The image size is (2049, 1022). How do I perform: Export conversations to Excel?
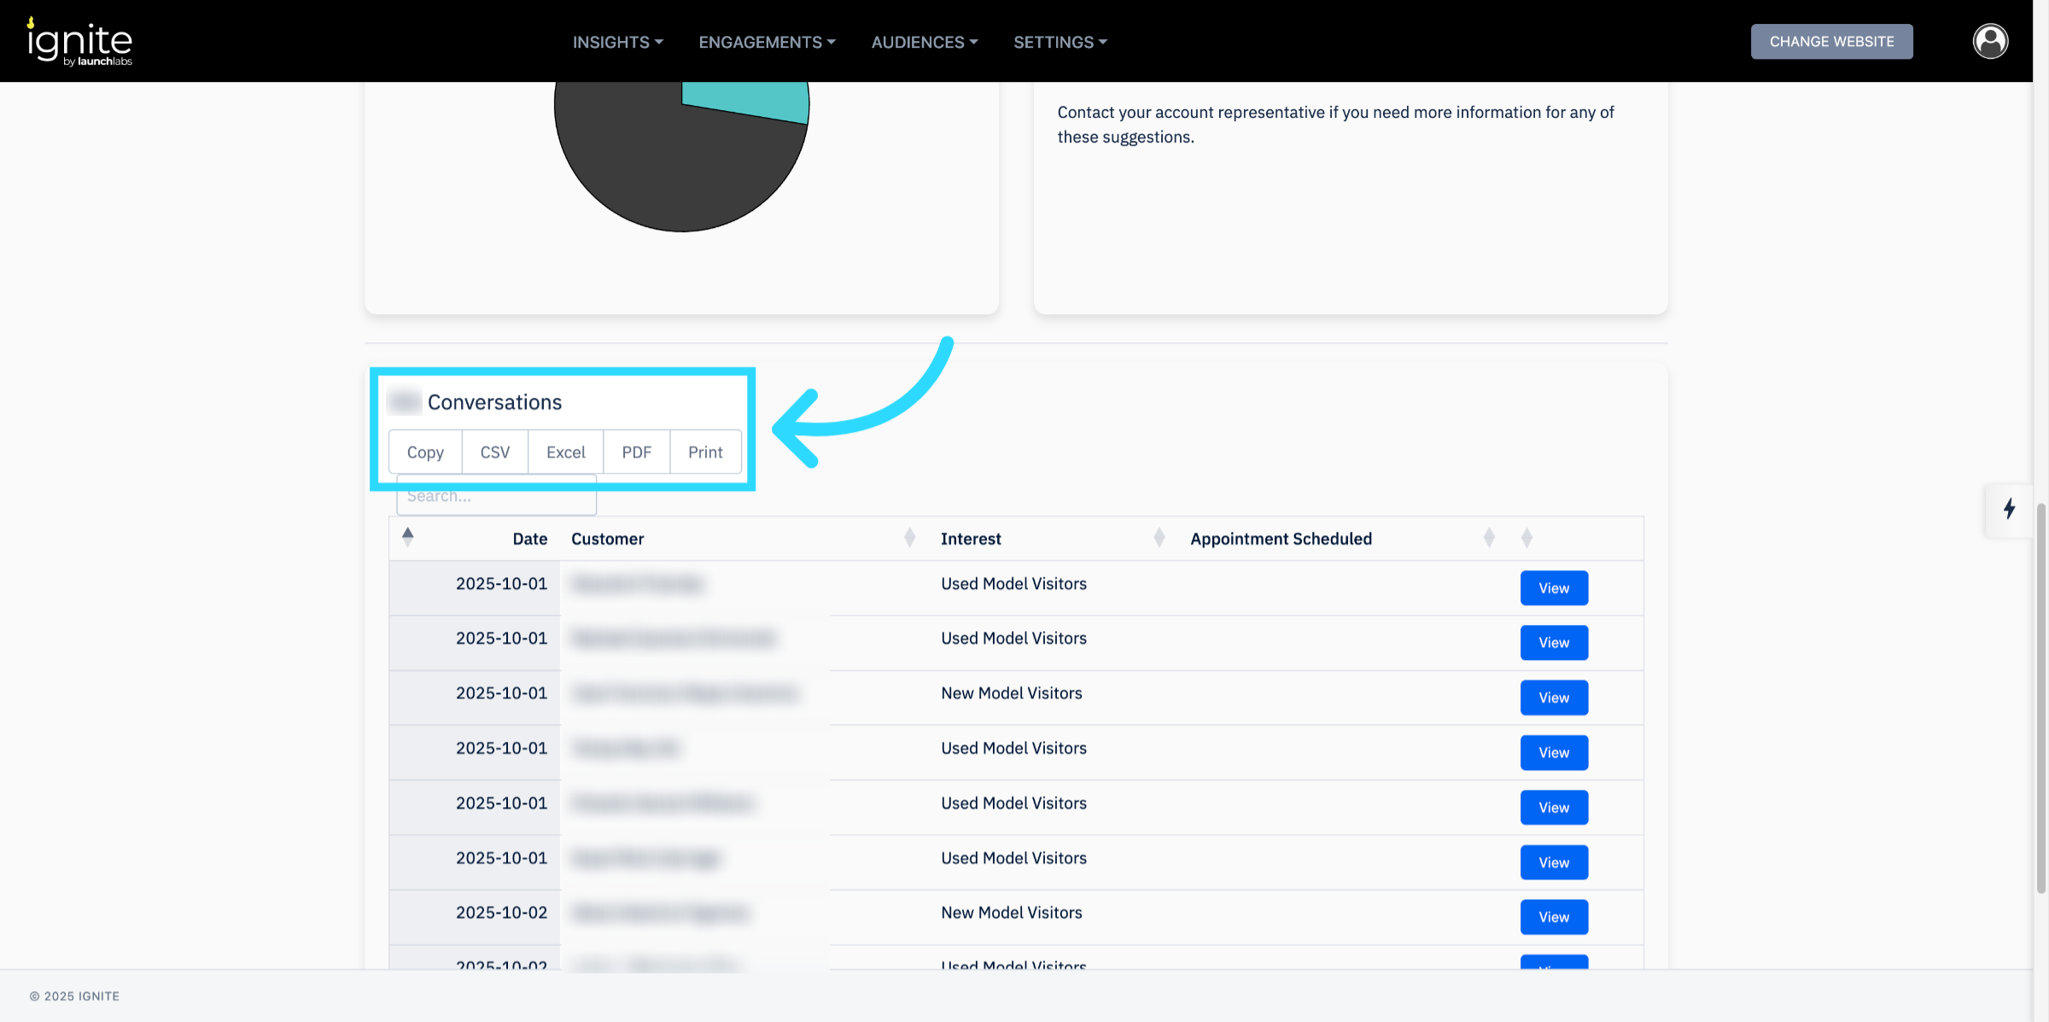[565, 452]
